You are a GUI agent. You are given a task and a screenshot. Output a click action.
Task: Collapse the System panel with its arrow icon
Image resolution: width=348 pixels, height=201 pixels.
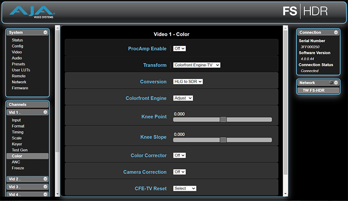click(x=45, y=32)
